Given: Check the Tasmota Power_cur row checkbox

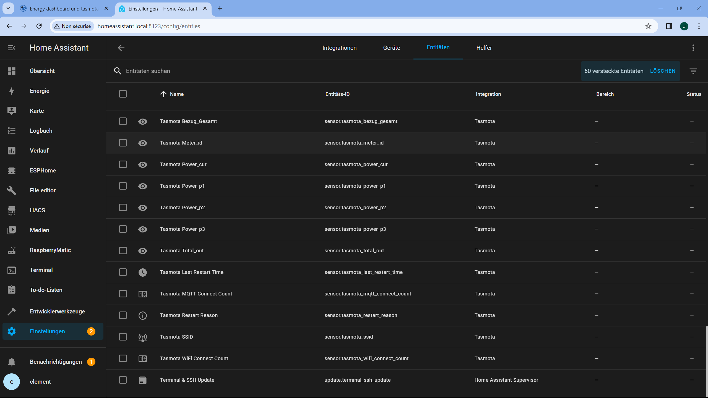Looking at the screenshot, I should pos(123,164).
